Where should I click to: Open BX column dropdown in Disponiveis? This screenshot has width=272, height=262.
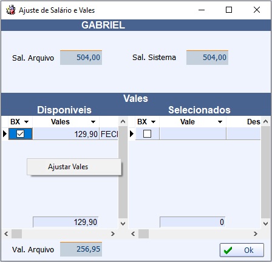tap(26, 122)
